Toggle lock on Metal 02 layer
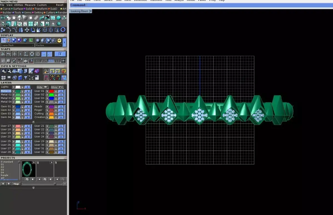The width and height of the screenshot is (333, 215). pos(22,95)
